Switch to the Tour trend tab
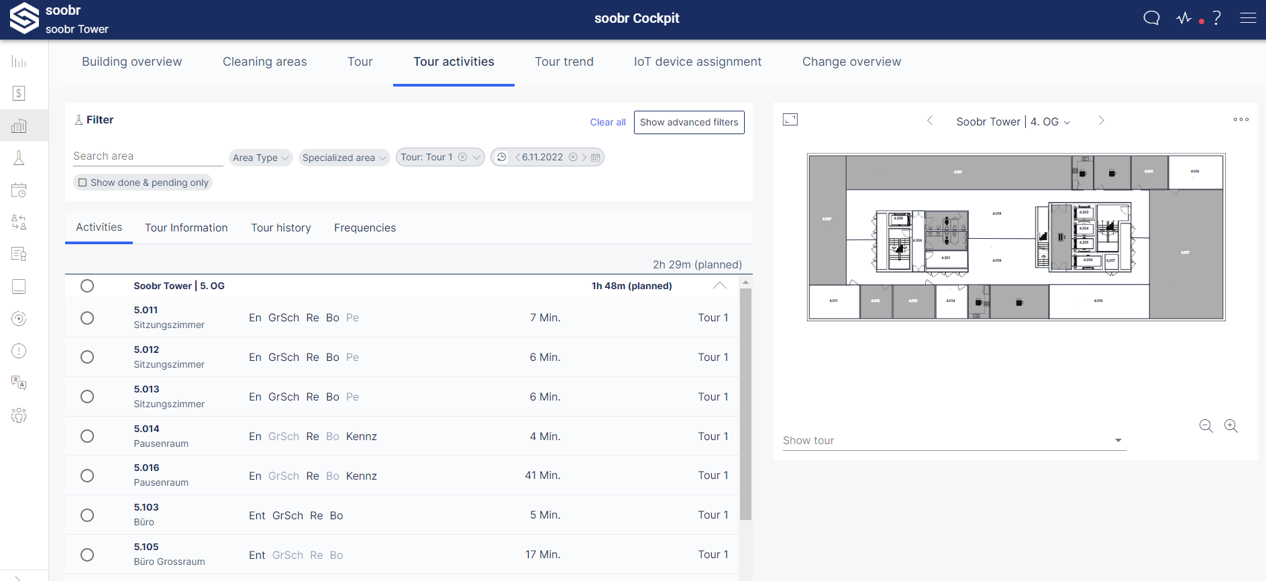The height and width of the screenshot is (581, 1266). coord(564,62)
